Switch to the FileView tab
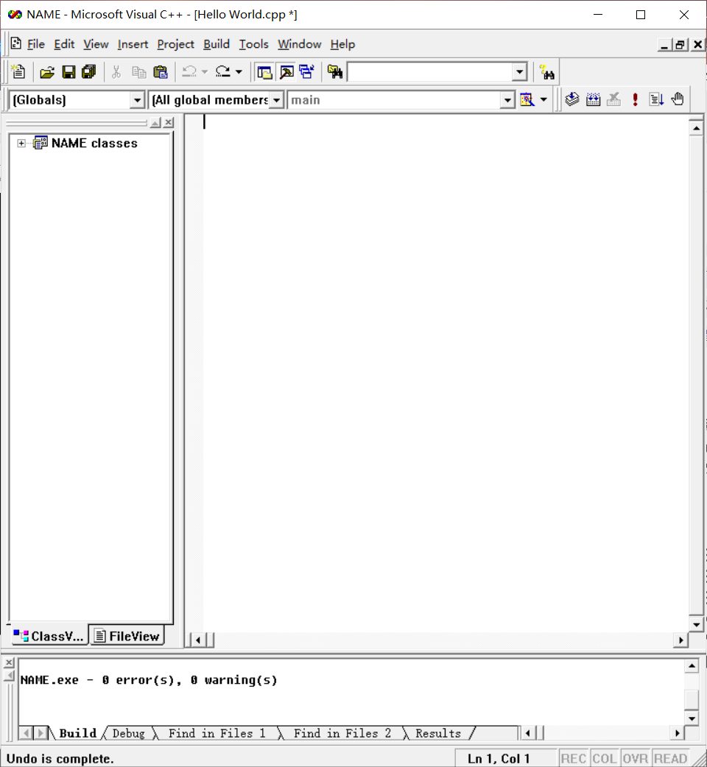Image resolution: width=707 pixels, height=767 pixels. (x=127, y=635)
